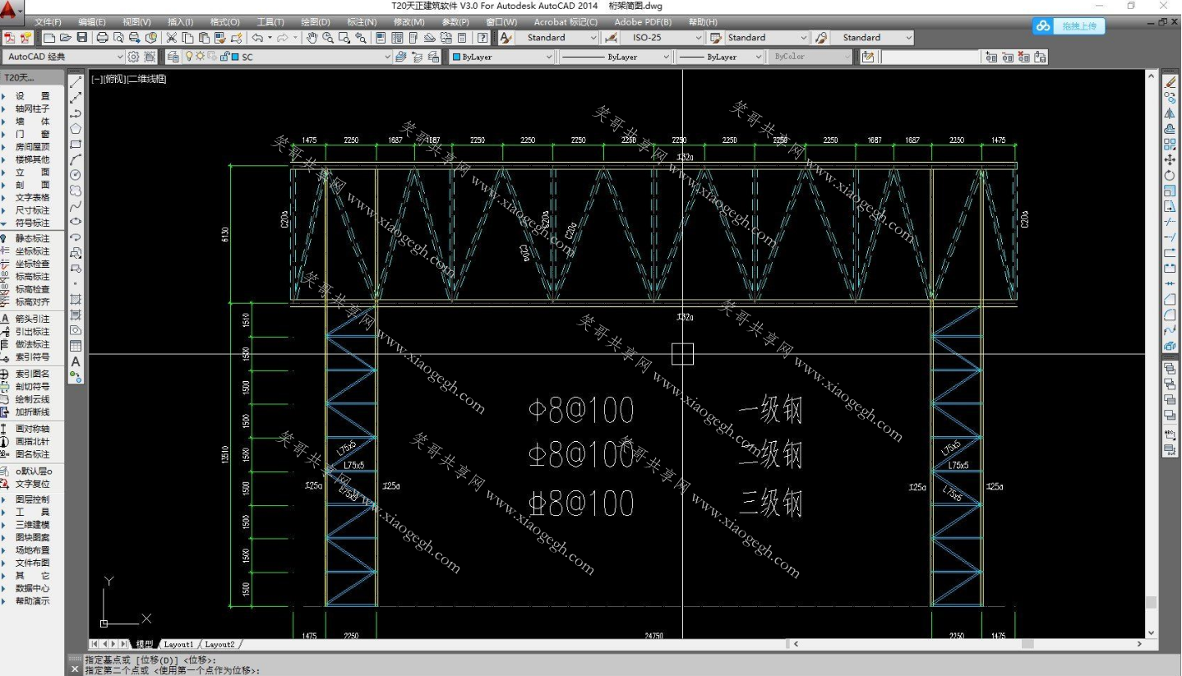Viewport: 1182px width, 676px height.
Task: Click the Undo arrow icon
Action: (x=257, y=38)
